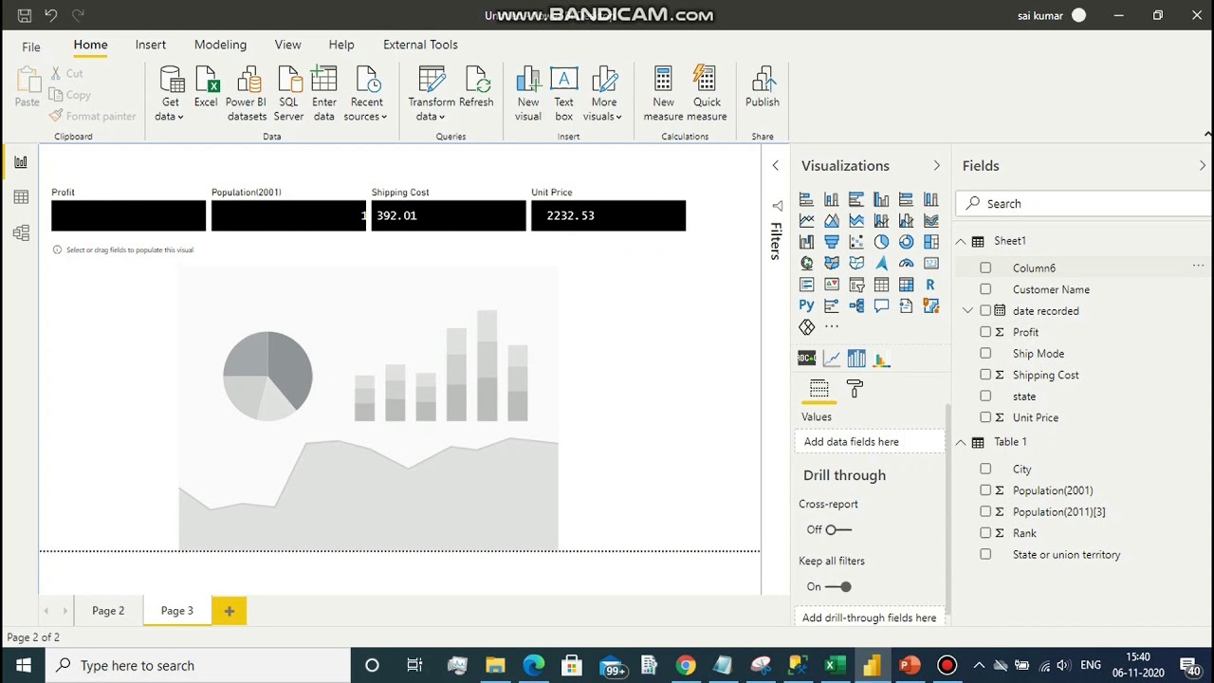
Task: Collapse the Sheet1 table fields
Action: pyautogui.click(x=961, y=241)
